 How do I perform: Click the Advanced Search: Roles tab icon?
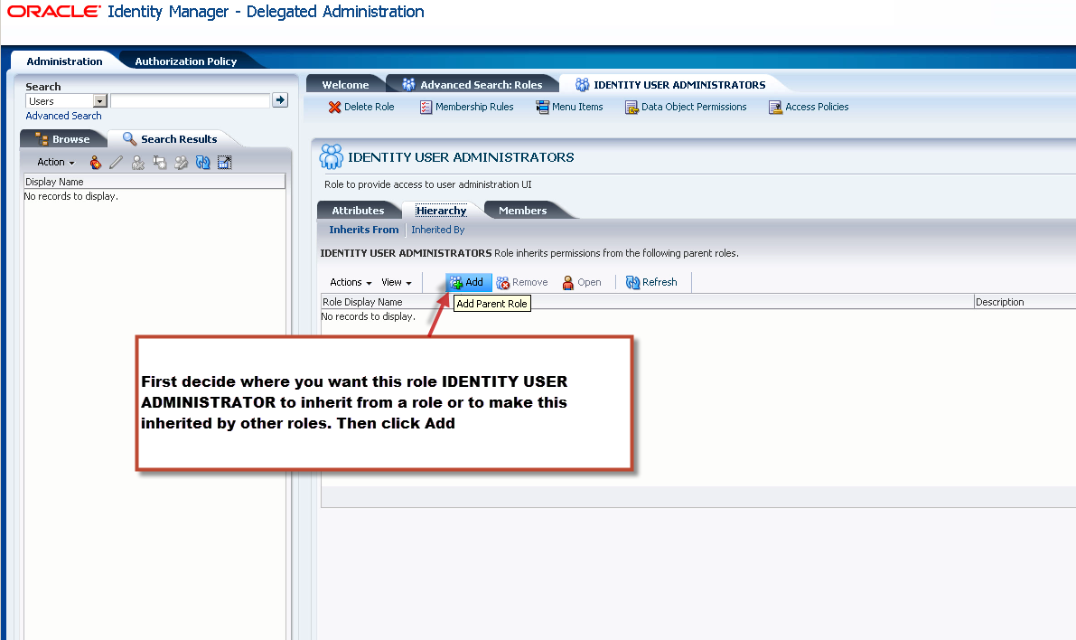[409, 84]
